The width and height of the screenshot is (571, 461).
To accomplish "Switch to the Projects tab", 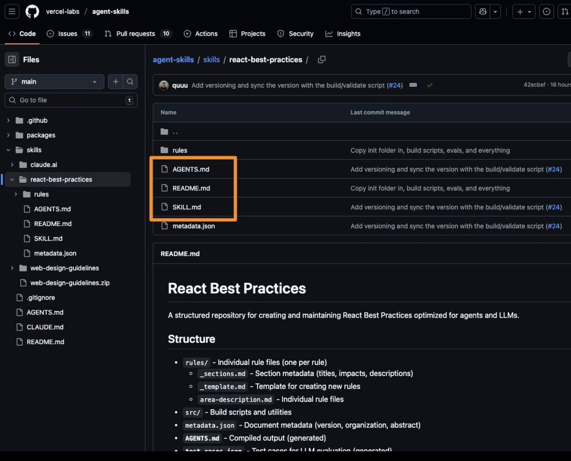I will point(247,34).
